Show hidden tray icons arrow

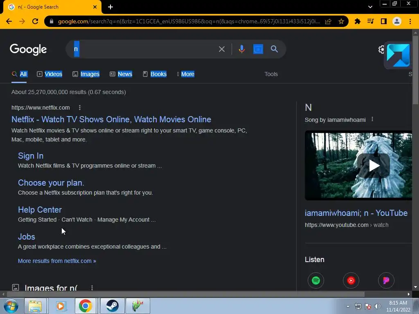pyautogui.click(x=348, y=306)
